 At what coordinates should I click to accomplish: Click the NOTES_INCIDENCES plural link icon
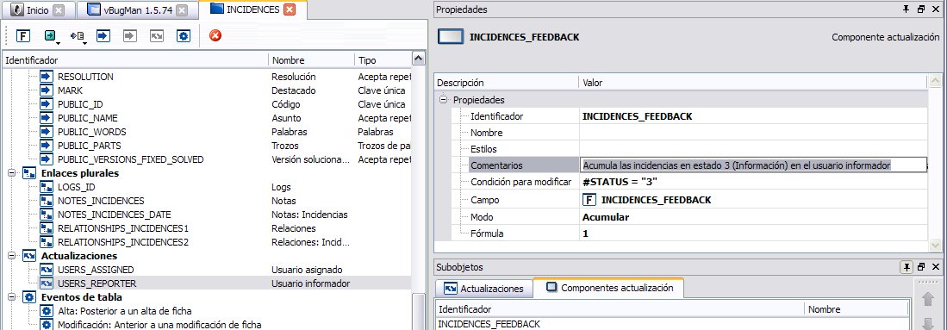[47, 201]
